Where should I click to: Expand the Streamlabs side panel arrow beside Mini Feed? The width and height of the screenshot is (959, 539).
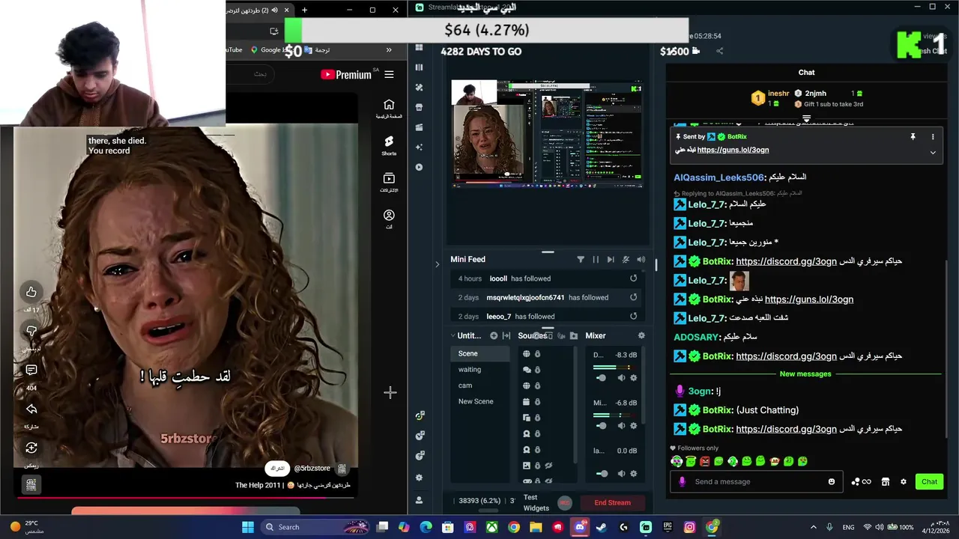pos(437,264)
